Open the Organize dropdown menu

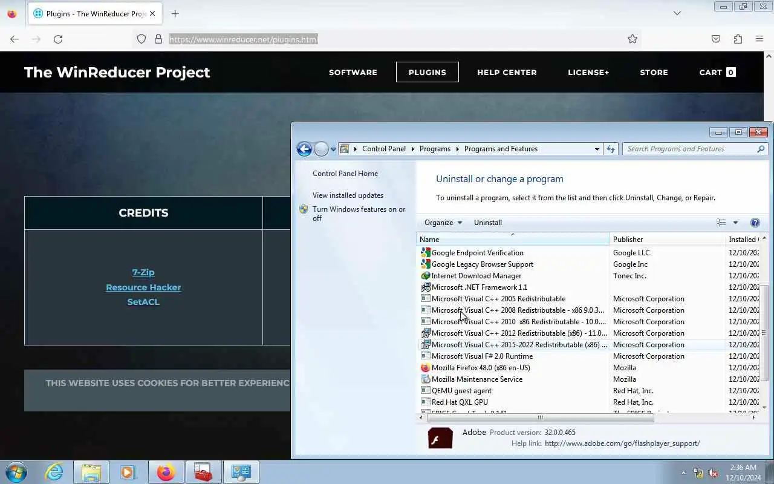tap(443, 223)
